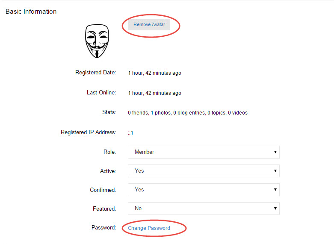Viewport: 334px width, 244px height.
Task: Select the Last Online time value
Action: pos(154,93)
